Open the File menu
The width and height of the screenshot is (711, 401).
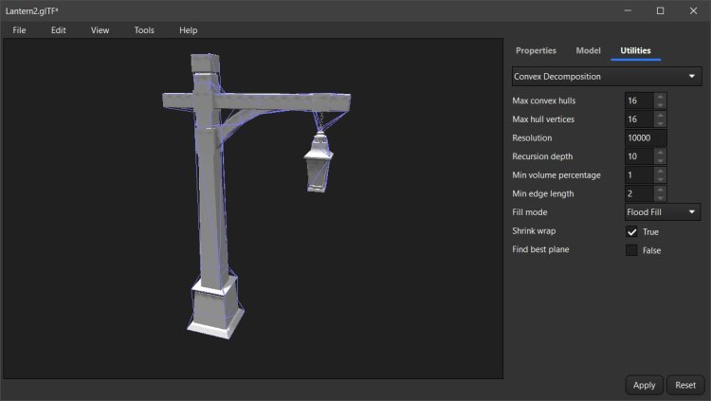click(x=19, y=30)
